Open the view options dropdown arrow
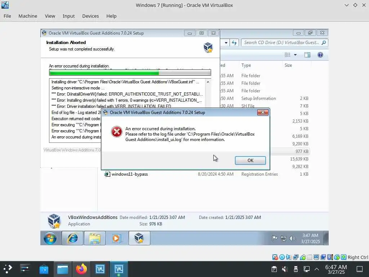Image resolution: width=369 pixels, height=277 pixels. (x=295, y=55)
